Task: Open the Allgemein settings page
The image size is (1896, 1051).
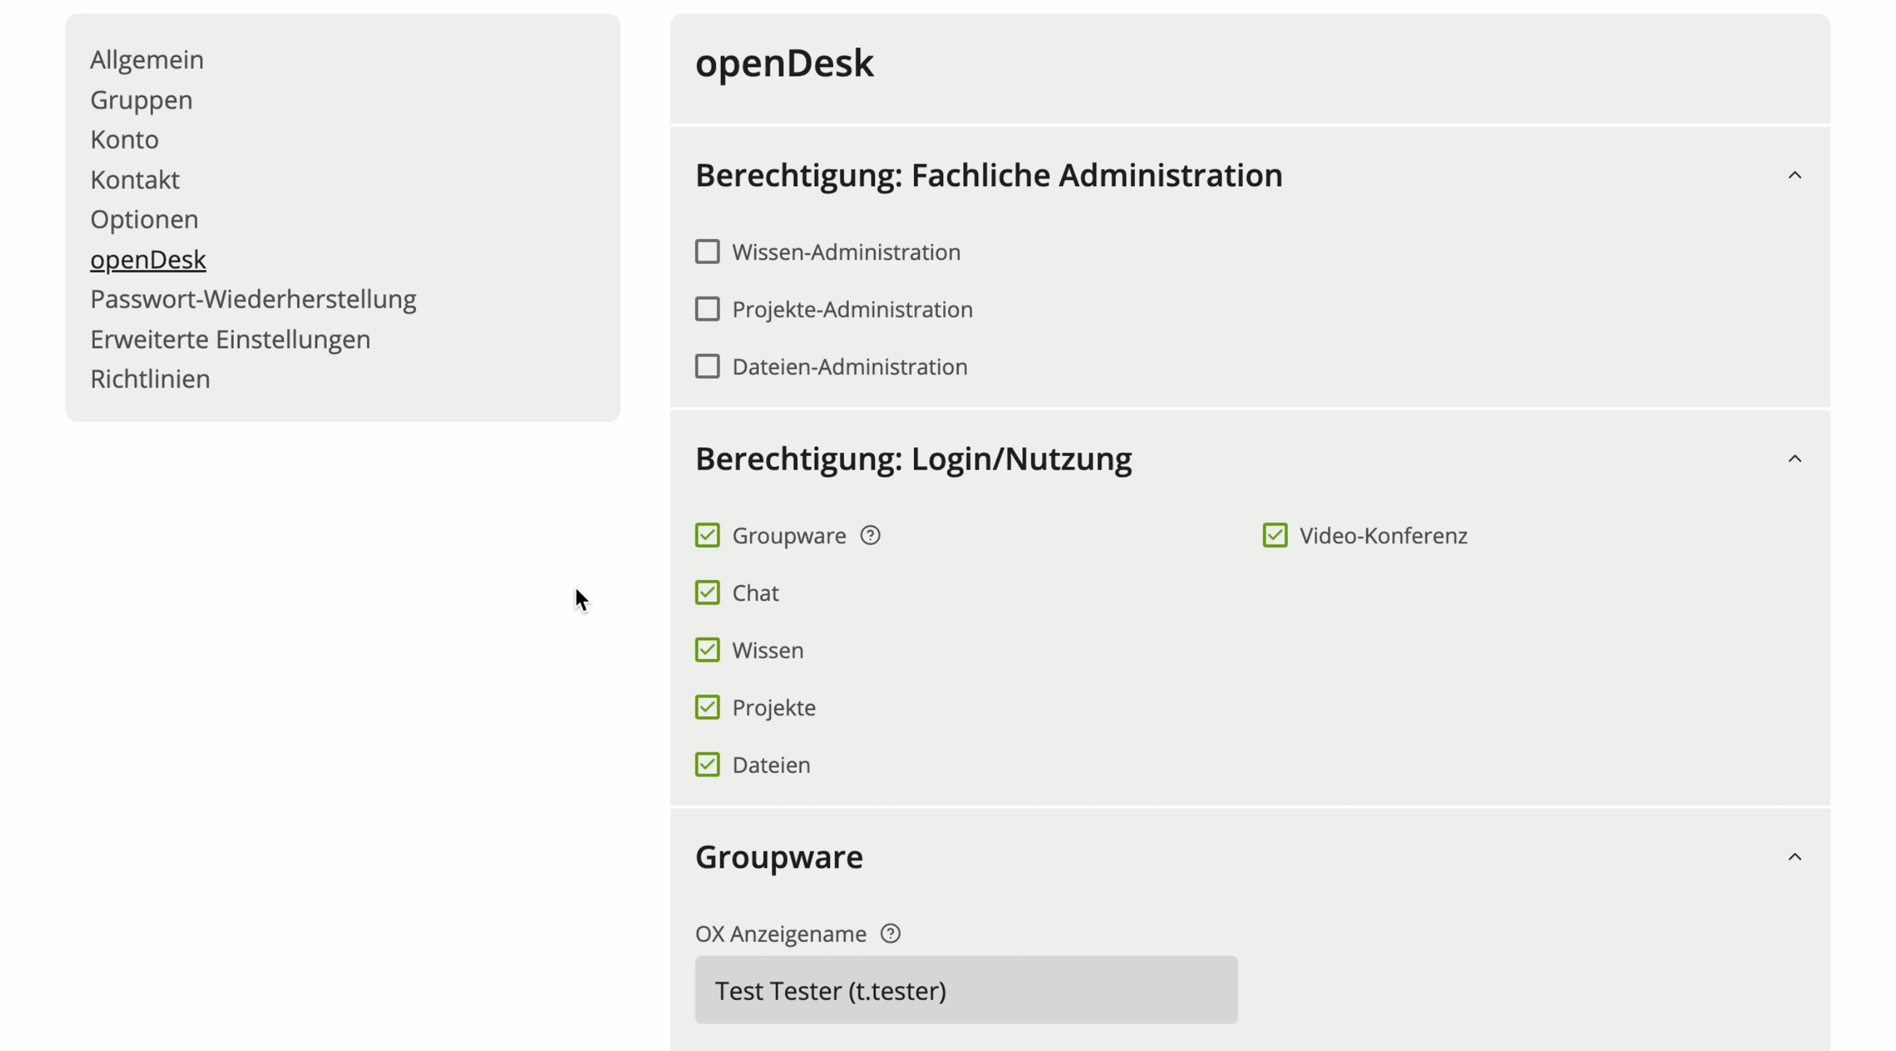Action: [x=146, y=60]
